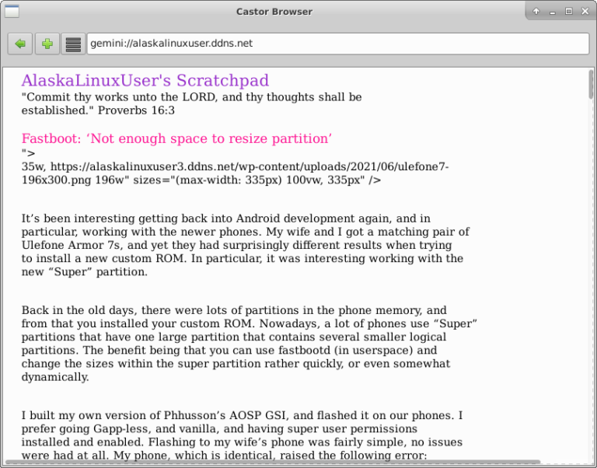
Task: Click paragraph starting "Back in the old days"
Action: tap(249, 343)
